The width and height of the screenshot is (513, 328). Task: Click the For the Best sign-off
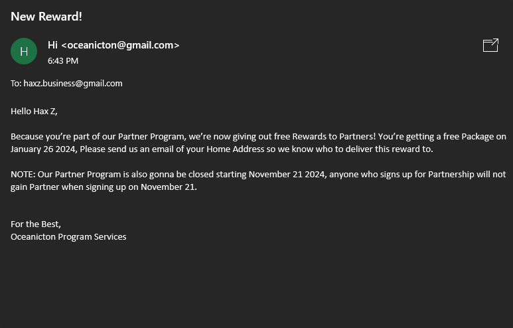[x=36, y=224]
